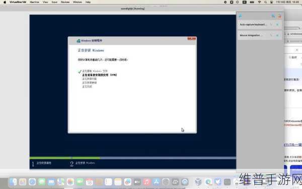Image resolution: width=302 pixels, height=189 pixels.
Task: Click the bold step showing 37% progress
Action: tap(100, 75)
